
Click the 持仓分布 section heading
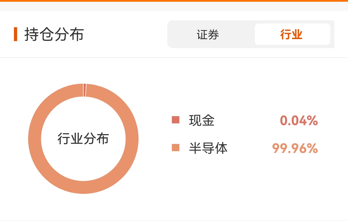coord(54,34)
